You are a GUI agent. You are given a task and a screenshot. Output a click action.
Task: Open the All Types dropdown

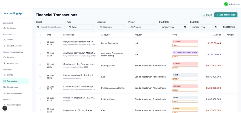(81, 27)
